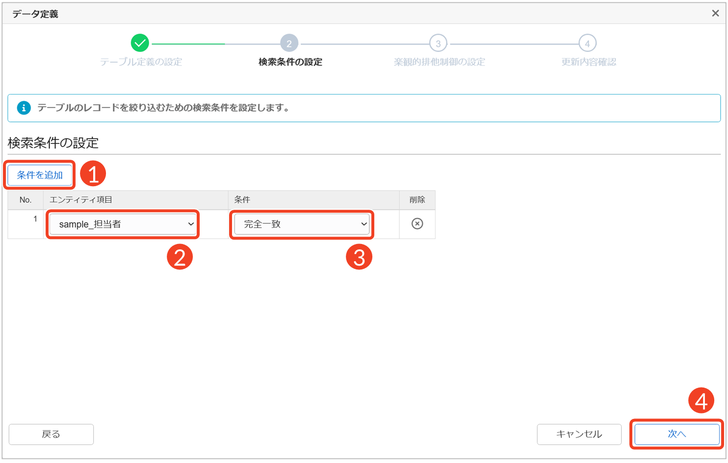Image resolution: width=728 pixels, height=463 pixels.
Task: Click the 更新内容確認 step label
Action: pos(588,62)
